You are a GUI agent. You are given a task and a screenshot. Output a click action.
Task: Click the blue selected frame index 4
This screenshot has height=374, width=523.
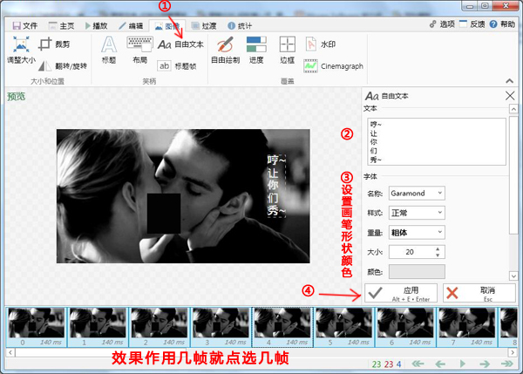point(398,364)
